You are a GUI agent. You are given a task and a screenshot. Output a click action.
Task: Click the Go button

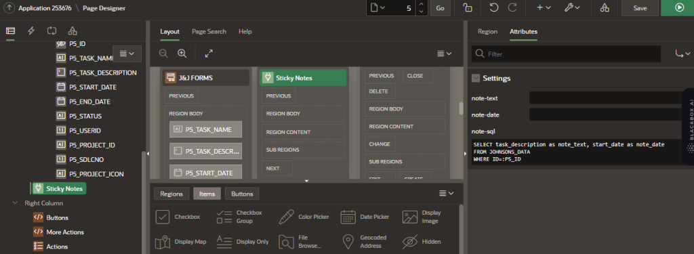440,8
